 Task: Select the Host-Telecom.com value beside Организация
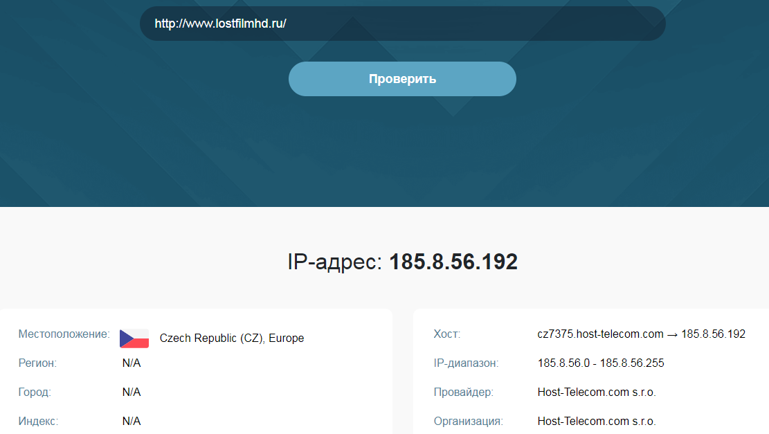(597, 421)
